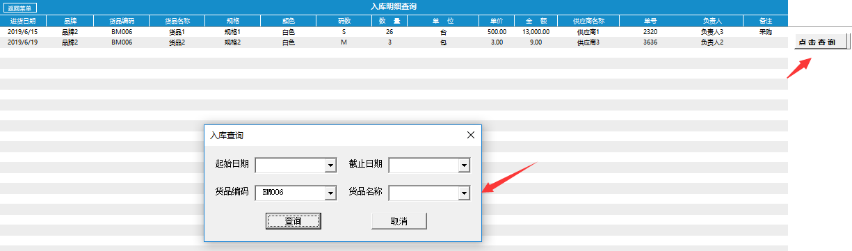Viewport: 852px width, 251px height.
Task: Click the order number cell 3636
Action: 650,42
